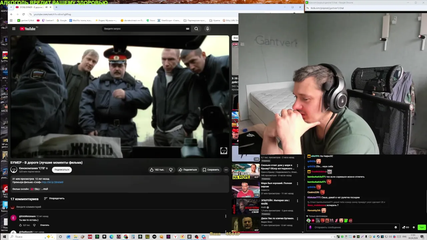Open the Trovo bookmark
This screenshot has height=240, width=427.
[151, 20]
